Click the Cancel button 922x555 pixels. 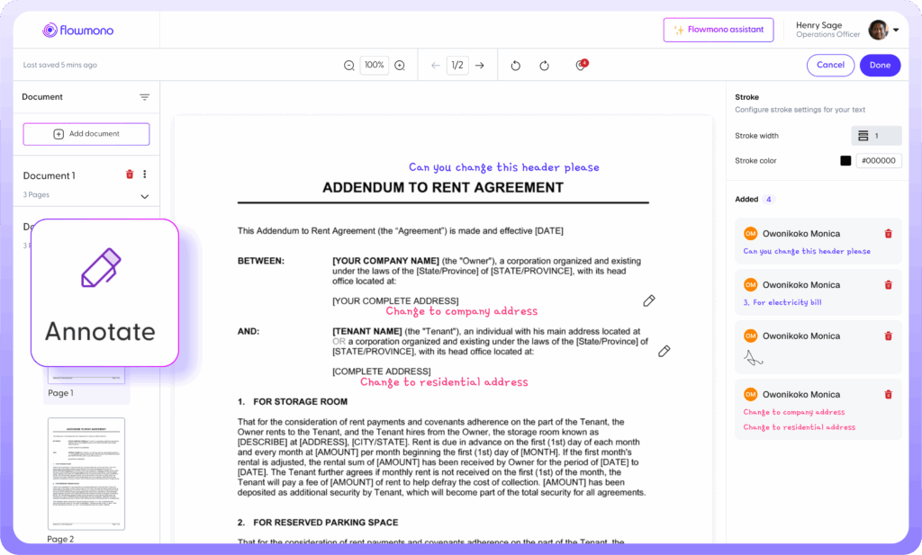coord(830,65)
